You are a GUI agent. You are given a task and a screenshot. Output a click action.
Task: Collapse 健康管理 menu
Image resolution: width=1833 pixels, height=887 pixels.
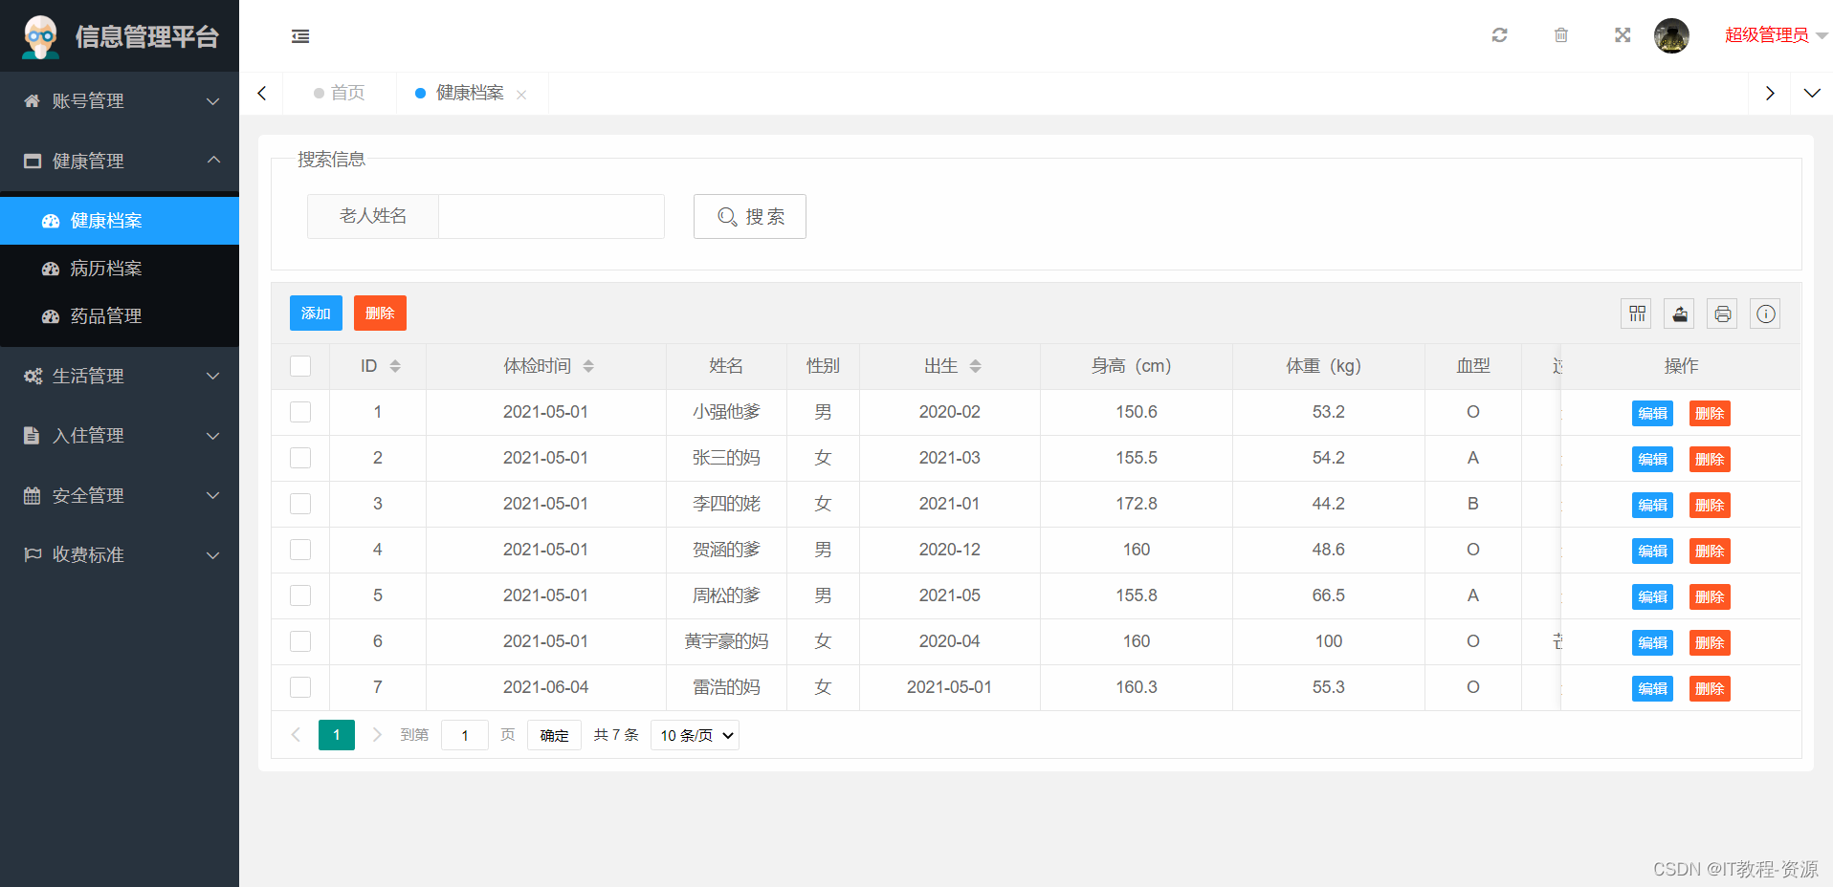120,161
